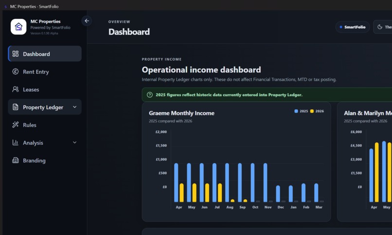Click the Leases people icon
Screen dimensions: 392x235
[x=16, y=89]
